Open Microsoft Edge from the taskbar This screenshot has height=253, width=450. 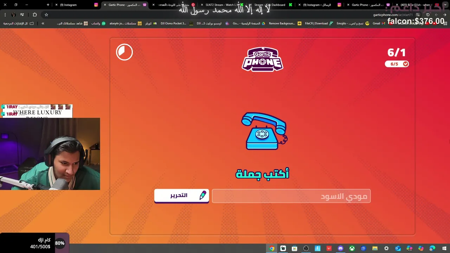(x=432, y=248)
